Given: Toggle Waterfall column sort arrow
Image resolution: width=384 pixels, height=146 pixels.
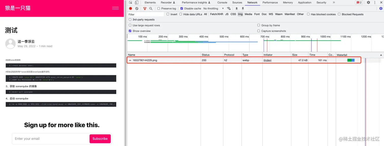Looking at the screenshot, I should (381, 55).
